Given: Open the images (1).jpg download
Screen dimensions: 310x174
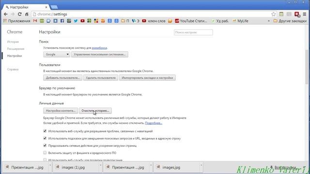Looking at the screenshot, I should click(73, 167).
